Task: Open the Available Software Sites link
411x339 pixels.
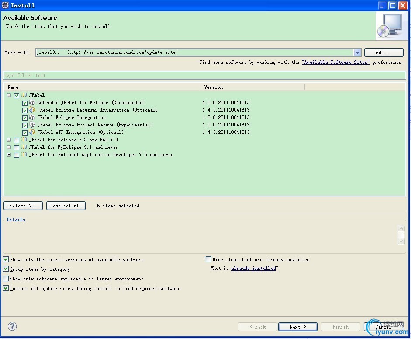Action: point(336,62)
